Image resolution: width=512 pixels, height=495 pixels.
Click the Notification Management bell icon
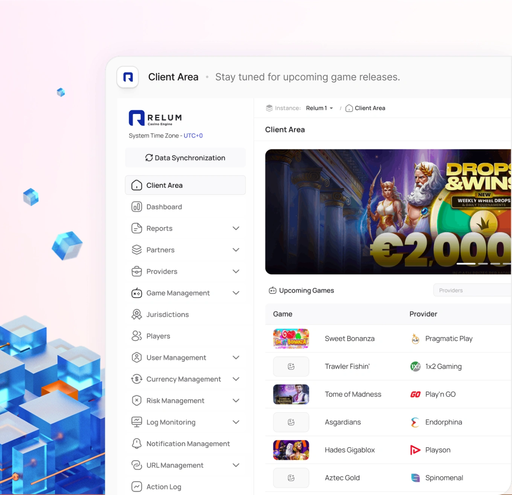point(137,443)
